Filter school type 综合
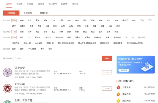Screen dimensions: 158x103 tap(22, 32)
